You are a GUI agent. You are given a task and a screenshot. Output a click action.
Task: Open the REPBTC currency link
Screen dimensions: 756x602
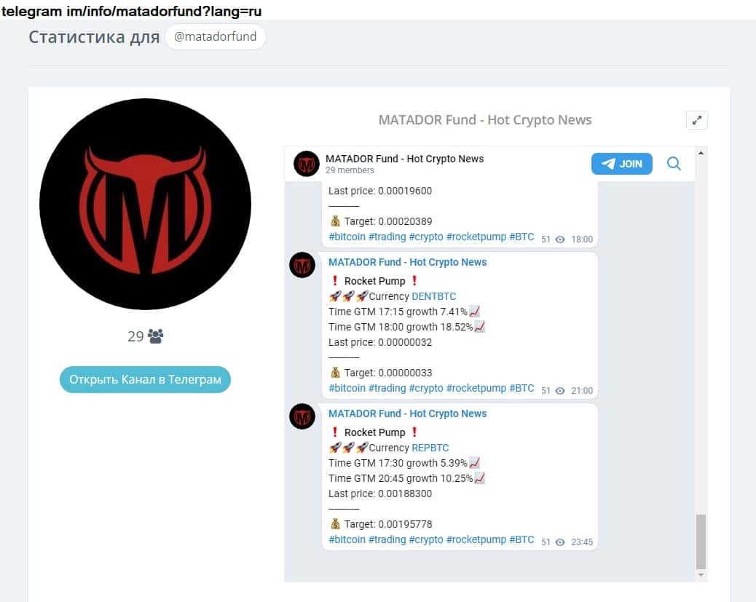click(430, 448)
